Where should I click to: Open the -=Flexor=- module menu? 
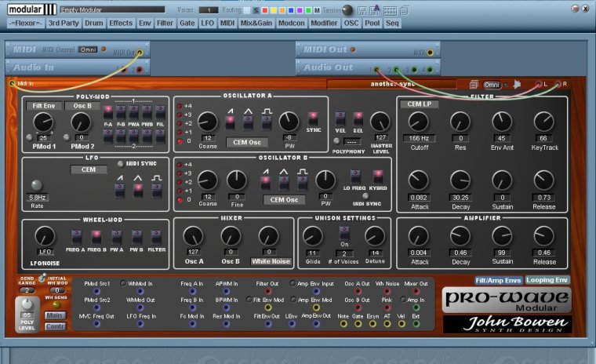point(26,24)
